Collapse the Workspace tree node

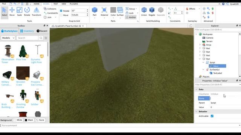click(x=196, y=34)
